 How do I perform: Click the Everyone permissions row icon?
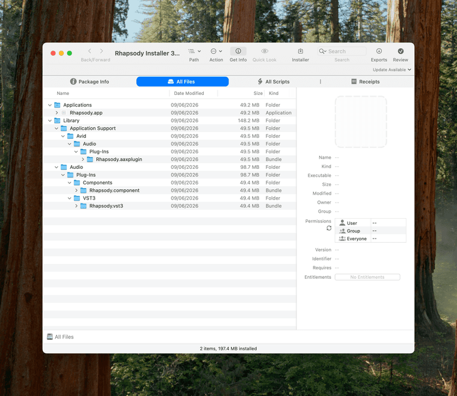342,239
